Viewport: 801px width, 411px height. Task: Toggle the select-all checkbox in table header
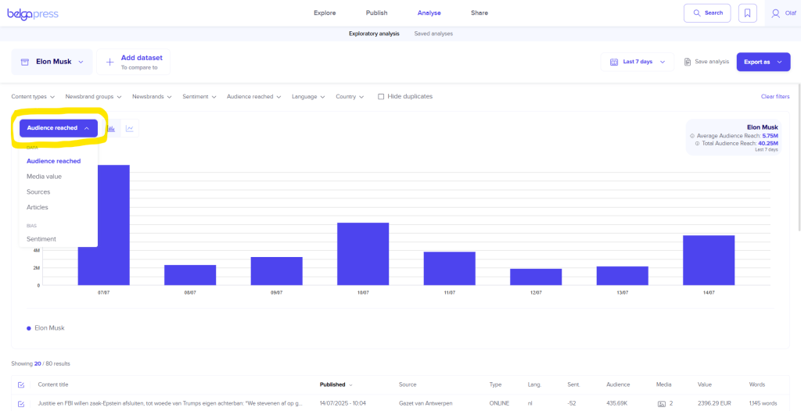point(21,384)
